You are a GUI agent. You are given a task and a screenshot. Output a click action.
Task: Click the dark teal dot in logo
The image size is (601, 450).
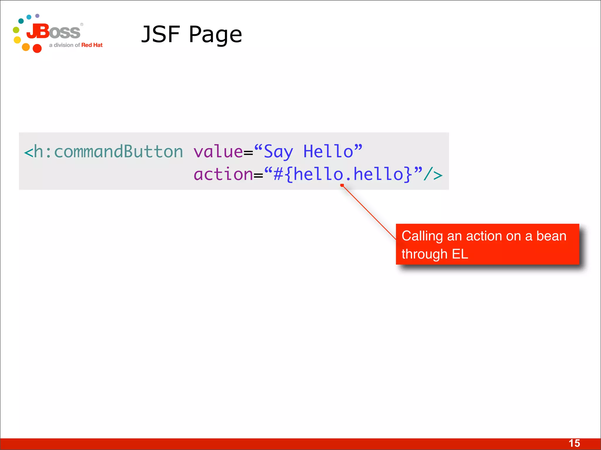(x=21, y=21)
